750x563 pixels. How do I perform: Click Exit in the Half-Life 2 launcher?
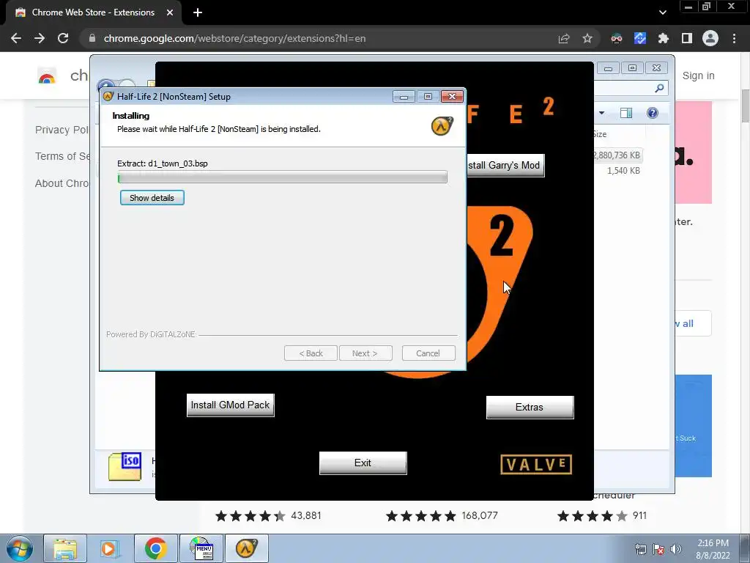point(363,463)
